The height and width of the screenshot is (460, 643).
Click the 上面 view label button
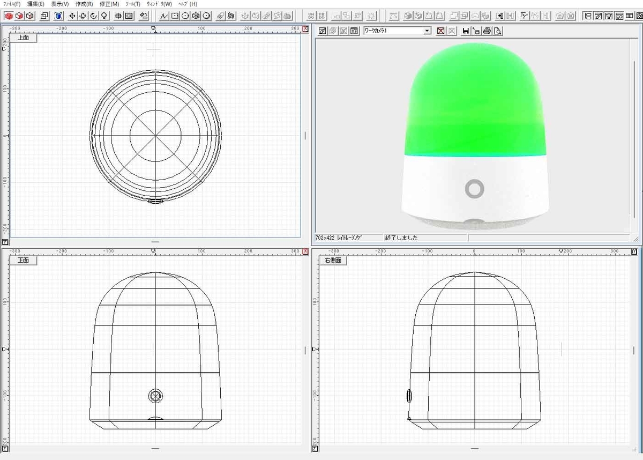(24, 38)
